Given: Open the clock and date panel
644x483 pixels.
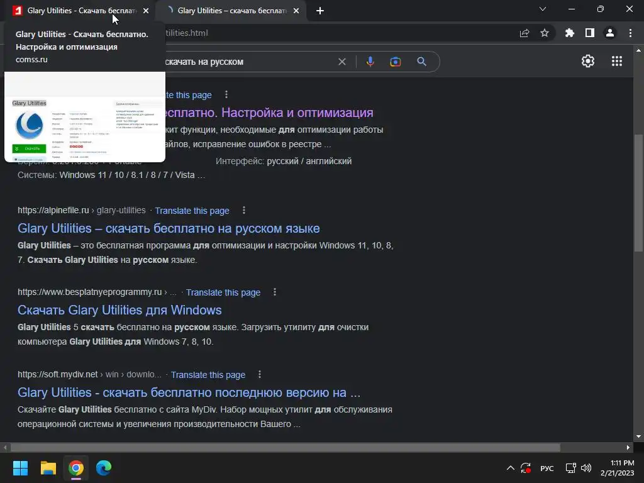Looking at the screenshot, I should pyautogui.click(x=618, y=468).
